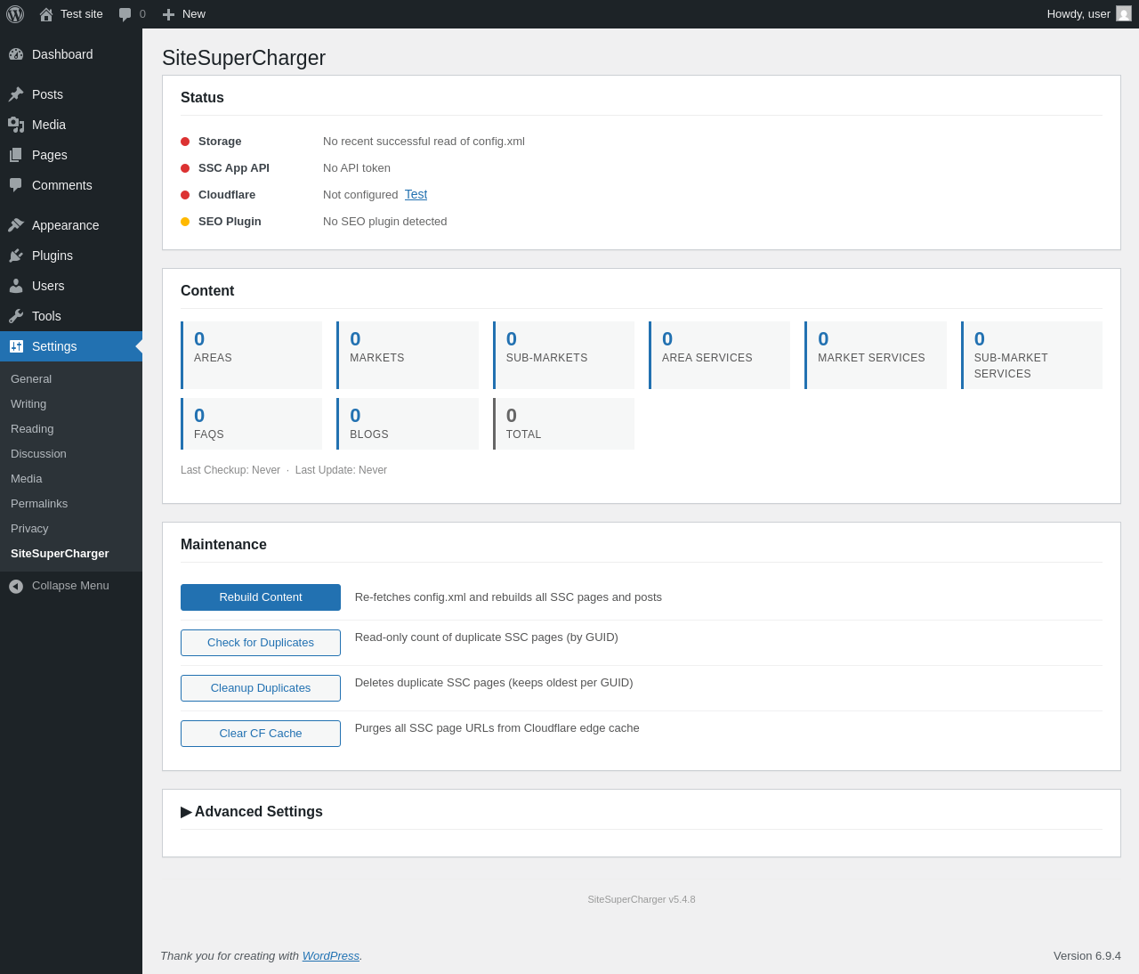This screenshot has height=974, width=1139.
Task: Go to the Users menu item
Action: tap(48, 286)
